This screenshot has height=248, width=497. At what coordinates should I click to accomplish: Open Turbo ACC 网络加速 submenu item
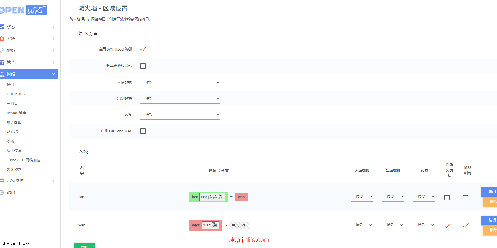pyautogui.click(x=24, y=160)
